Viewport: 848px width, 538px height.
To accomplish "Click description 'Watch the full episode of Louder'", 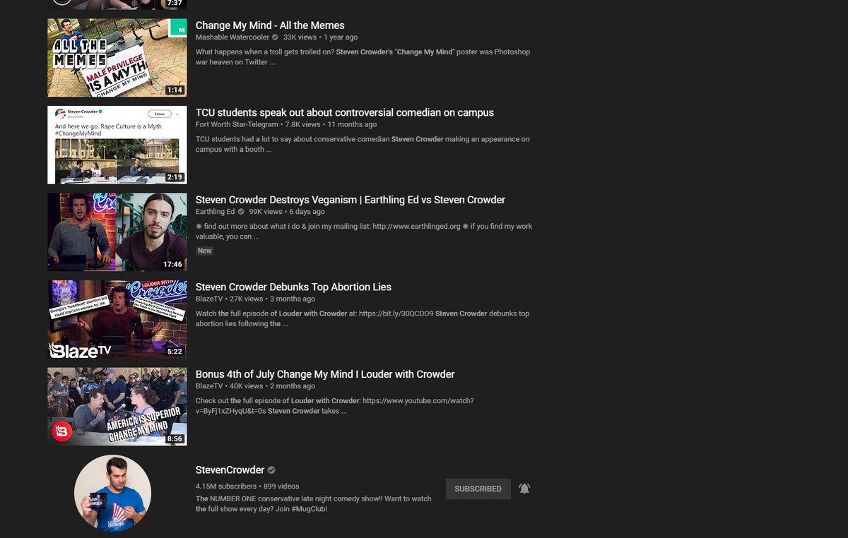I will 363,318.
